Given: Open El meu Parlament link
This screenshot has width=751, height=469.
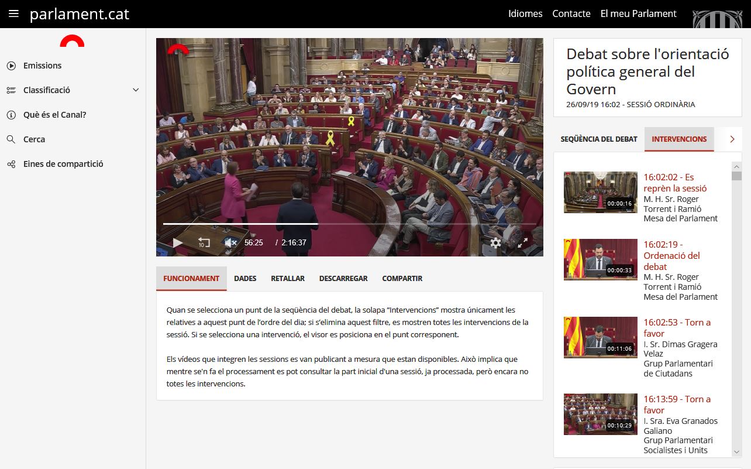Looking at the screenshot, I should (638, 13).
